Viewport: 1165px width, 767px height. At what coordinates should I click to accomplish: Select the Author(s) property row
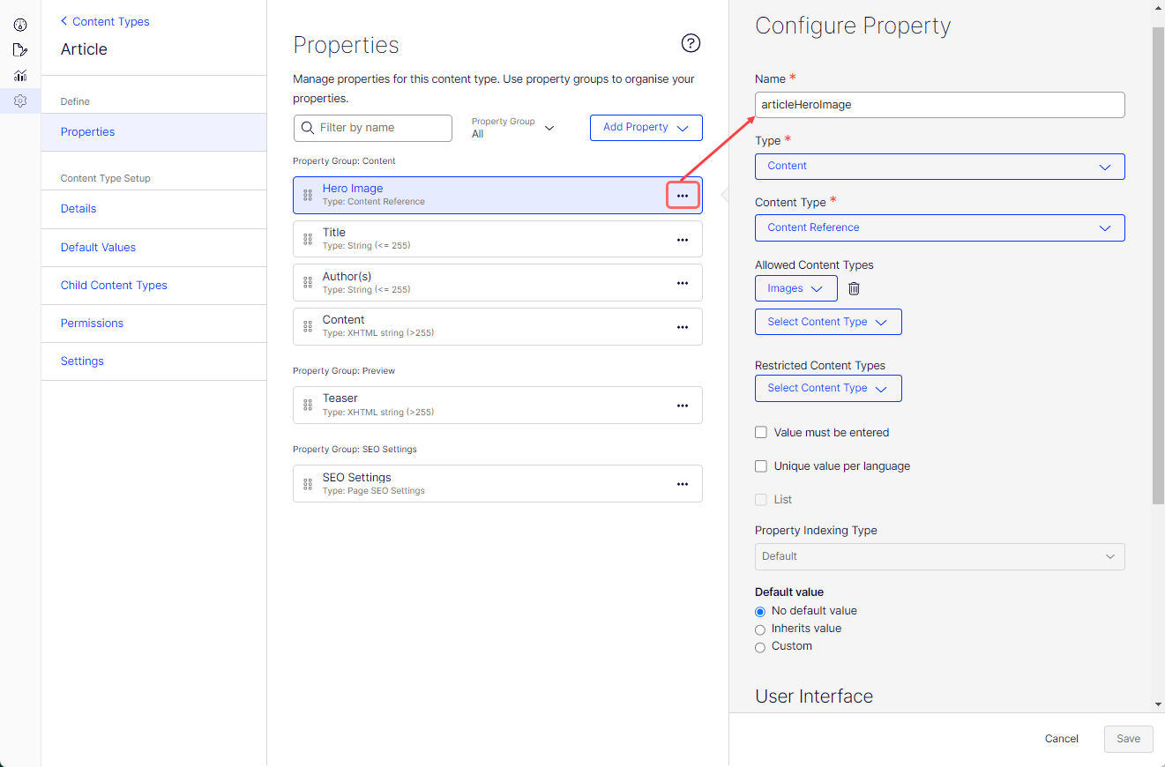click(497, 282)
